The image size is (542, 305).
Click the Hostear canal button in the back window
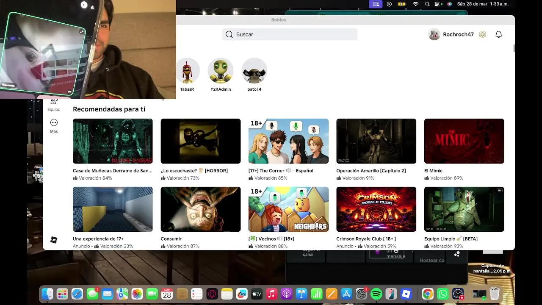(x=431, y=260)
